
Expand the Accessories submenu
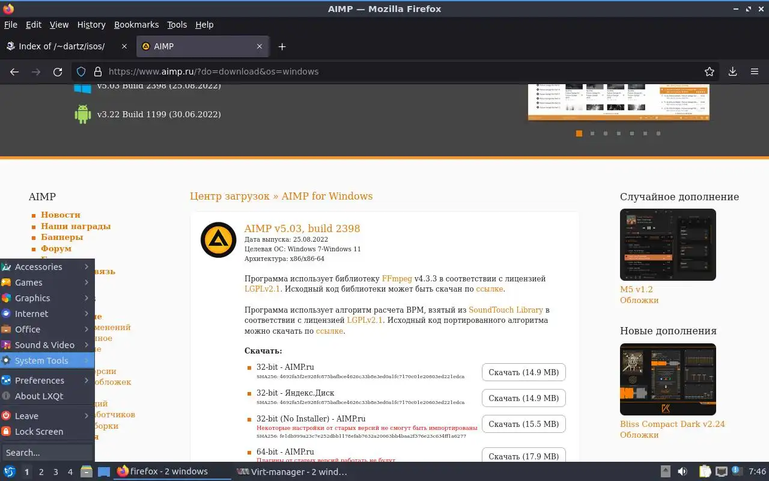[x=47, y=267]
